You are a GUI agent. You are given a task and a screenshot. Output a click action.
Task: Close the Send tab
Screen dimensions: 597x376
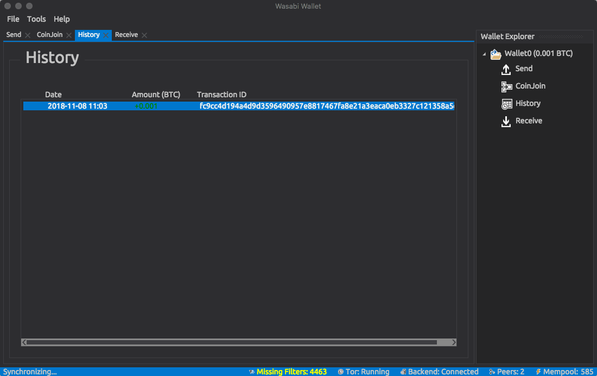coord(28,35)
